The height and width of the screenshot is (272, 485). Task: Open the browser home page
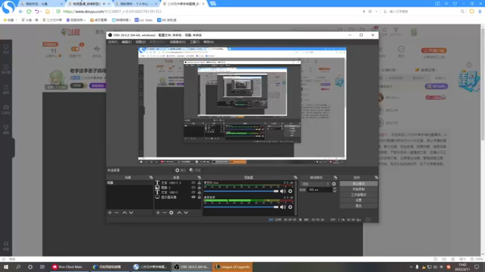coord(47,11)
